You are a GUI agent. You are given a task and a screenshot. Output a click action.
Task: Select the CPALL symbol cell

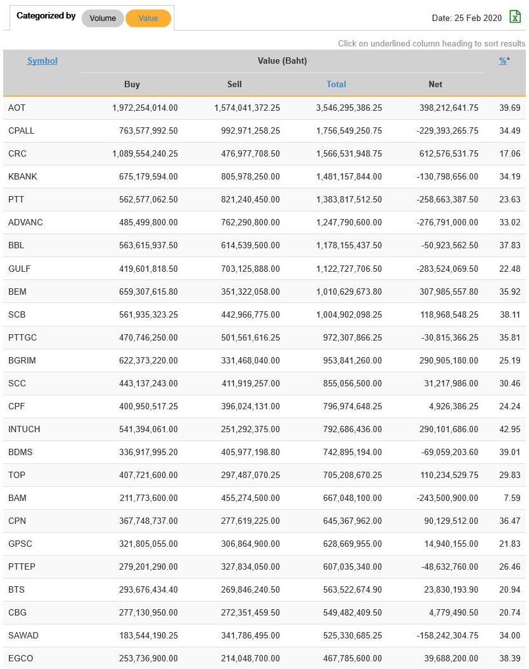(x=21, y=131)
